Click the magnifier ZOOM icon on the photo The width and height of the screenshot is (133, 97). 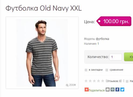(67, 85)
